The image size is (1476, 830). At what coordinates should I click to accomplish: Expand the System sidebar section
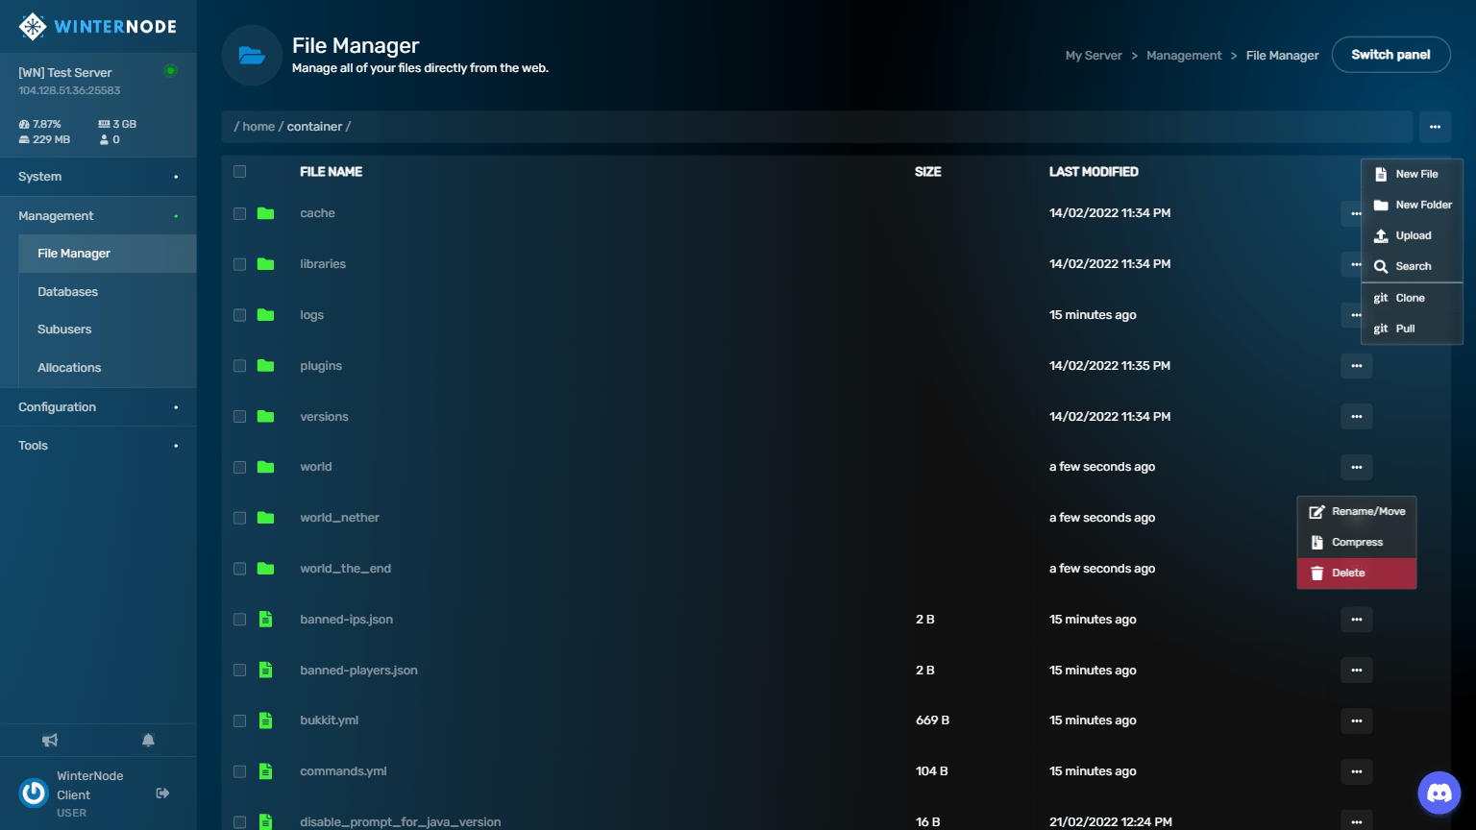[x=98, y=177]
